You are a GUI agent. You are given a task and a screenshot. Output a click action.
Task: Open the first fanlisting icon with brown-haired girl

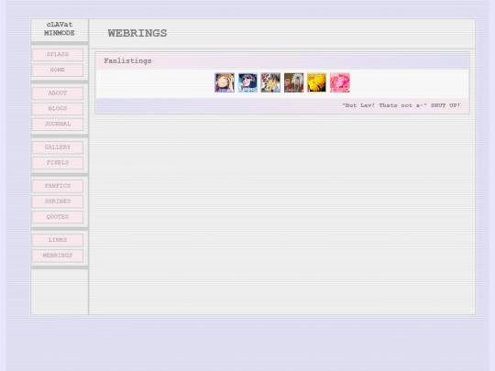(225, 82)
